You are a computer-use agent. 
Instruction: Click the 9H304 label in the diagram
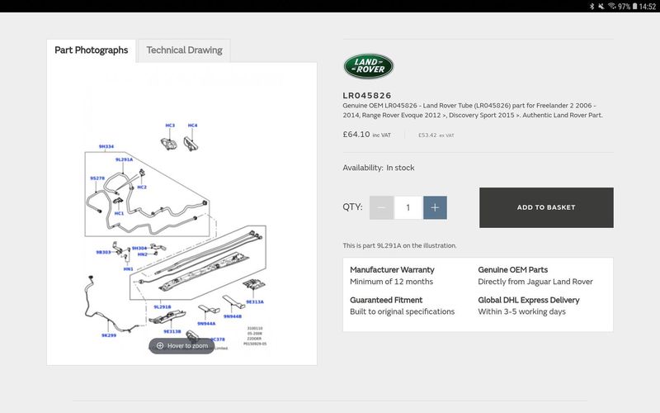[x=139, y=249]
